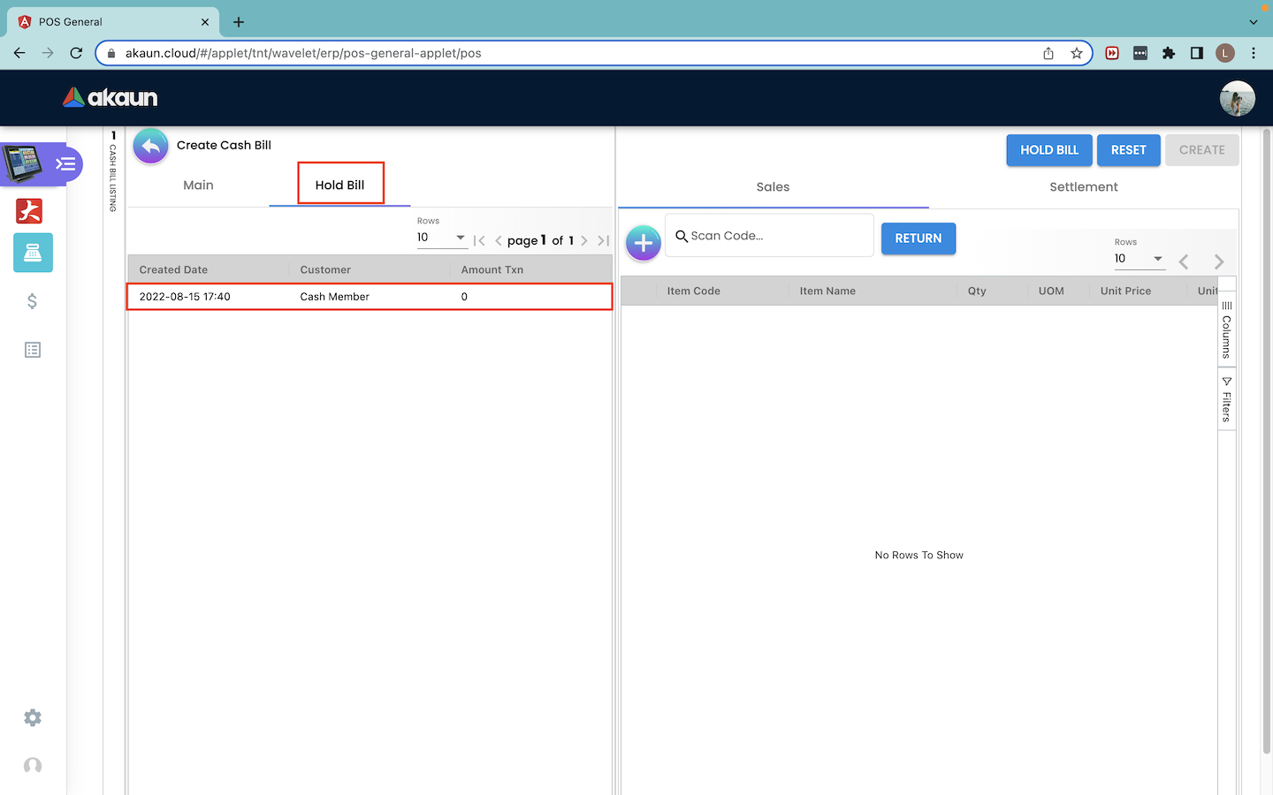Image resolution: width=1273 pixels, height=795 pixels.
Task: Sort by Qty column header
Action: pos(977,291)
